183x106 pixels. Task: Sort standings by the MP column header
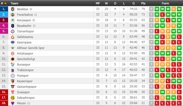coord(98,3)
